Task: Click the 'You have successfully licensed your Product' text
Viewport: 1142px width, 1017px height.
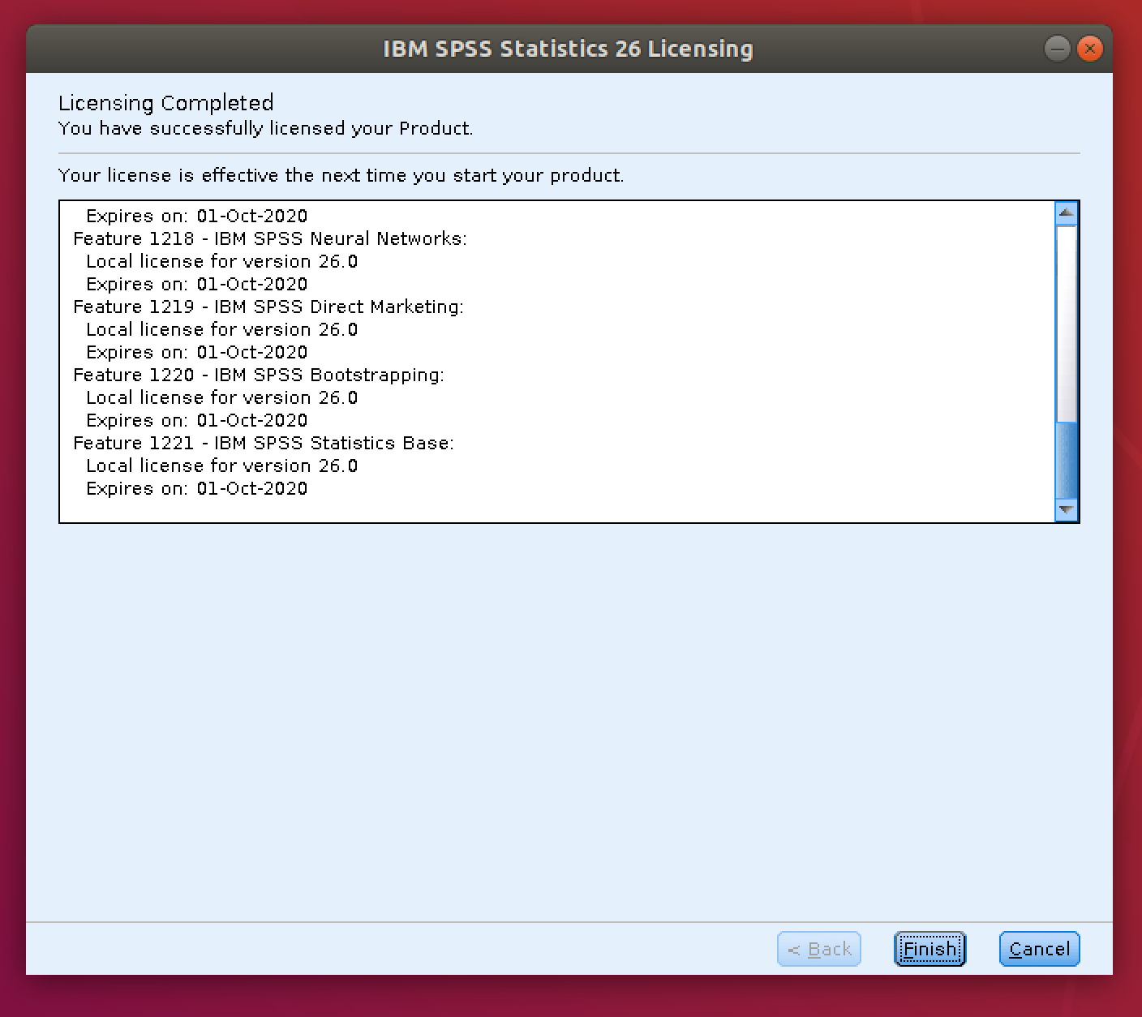Action: tap(265, 128)
